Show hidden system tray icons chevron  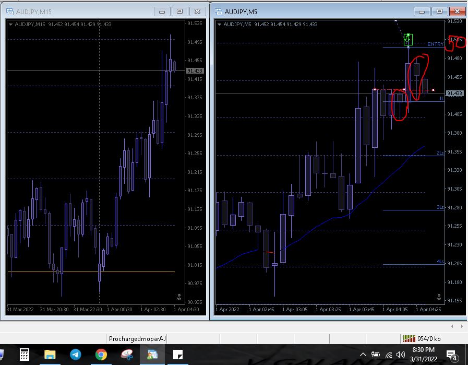click(363, 355)
